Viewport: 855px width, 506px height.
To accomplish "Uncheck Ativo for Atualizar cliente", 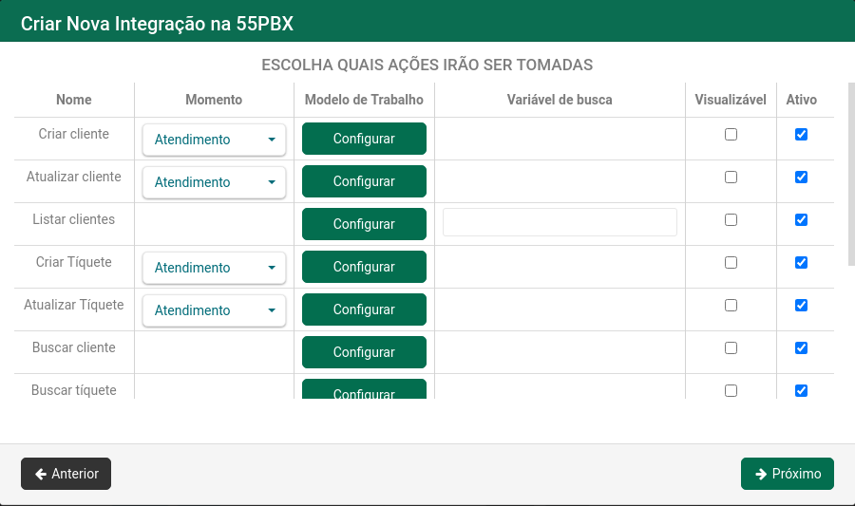I will pos(801,177).
